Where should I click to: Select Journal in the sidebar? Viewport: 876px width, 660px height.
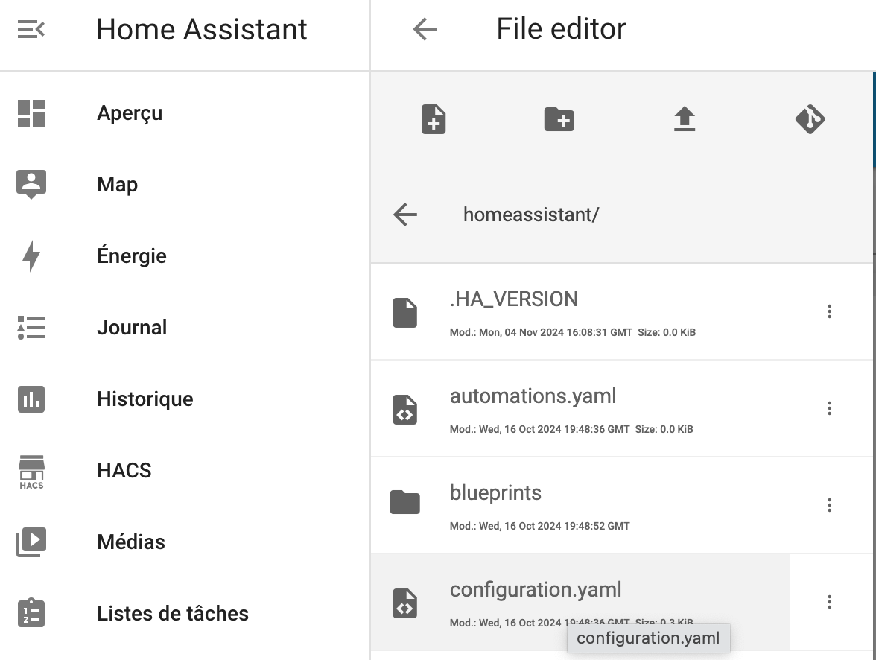(x=132, y=328)
